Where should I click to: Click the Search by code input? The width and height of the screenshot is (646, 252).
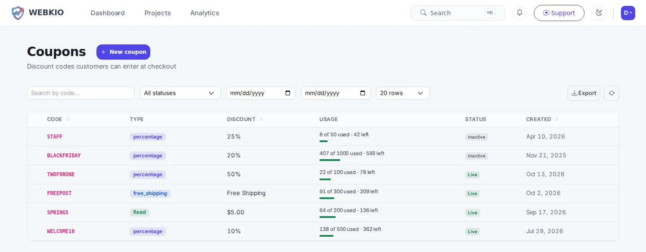pyautogui.click(x=81, y=93)
